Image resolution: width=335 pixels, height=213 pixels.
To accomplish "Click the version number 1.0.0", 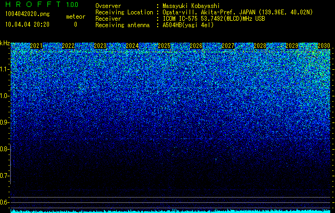I will [72, 4].
